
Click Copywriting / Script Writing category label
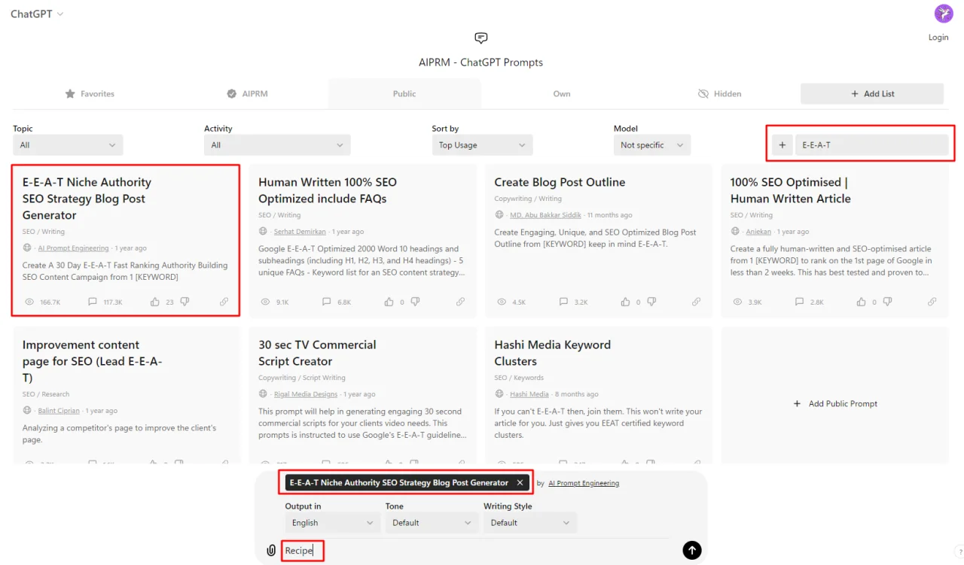[302, 378]
